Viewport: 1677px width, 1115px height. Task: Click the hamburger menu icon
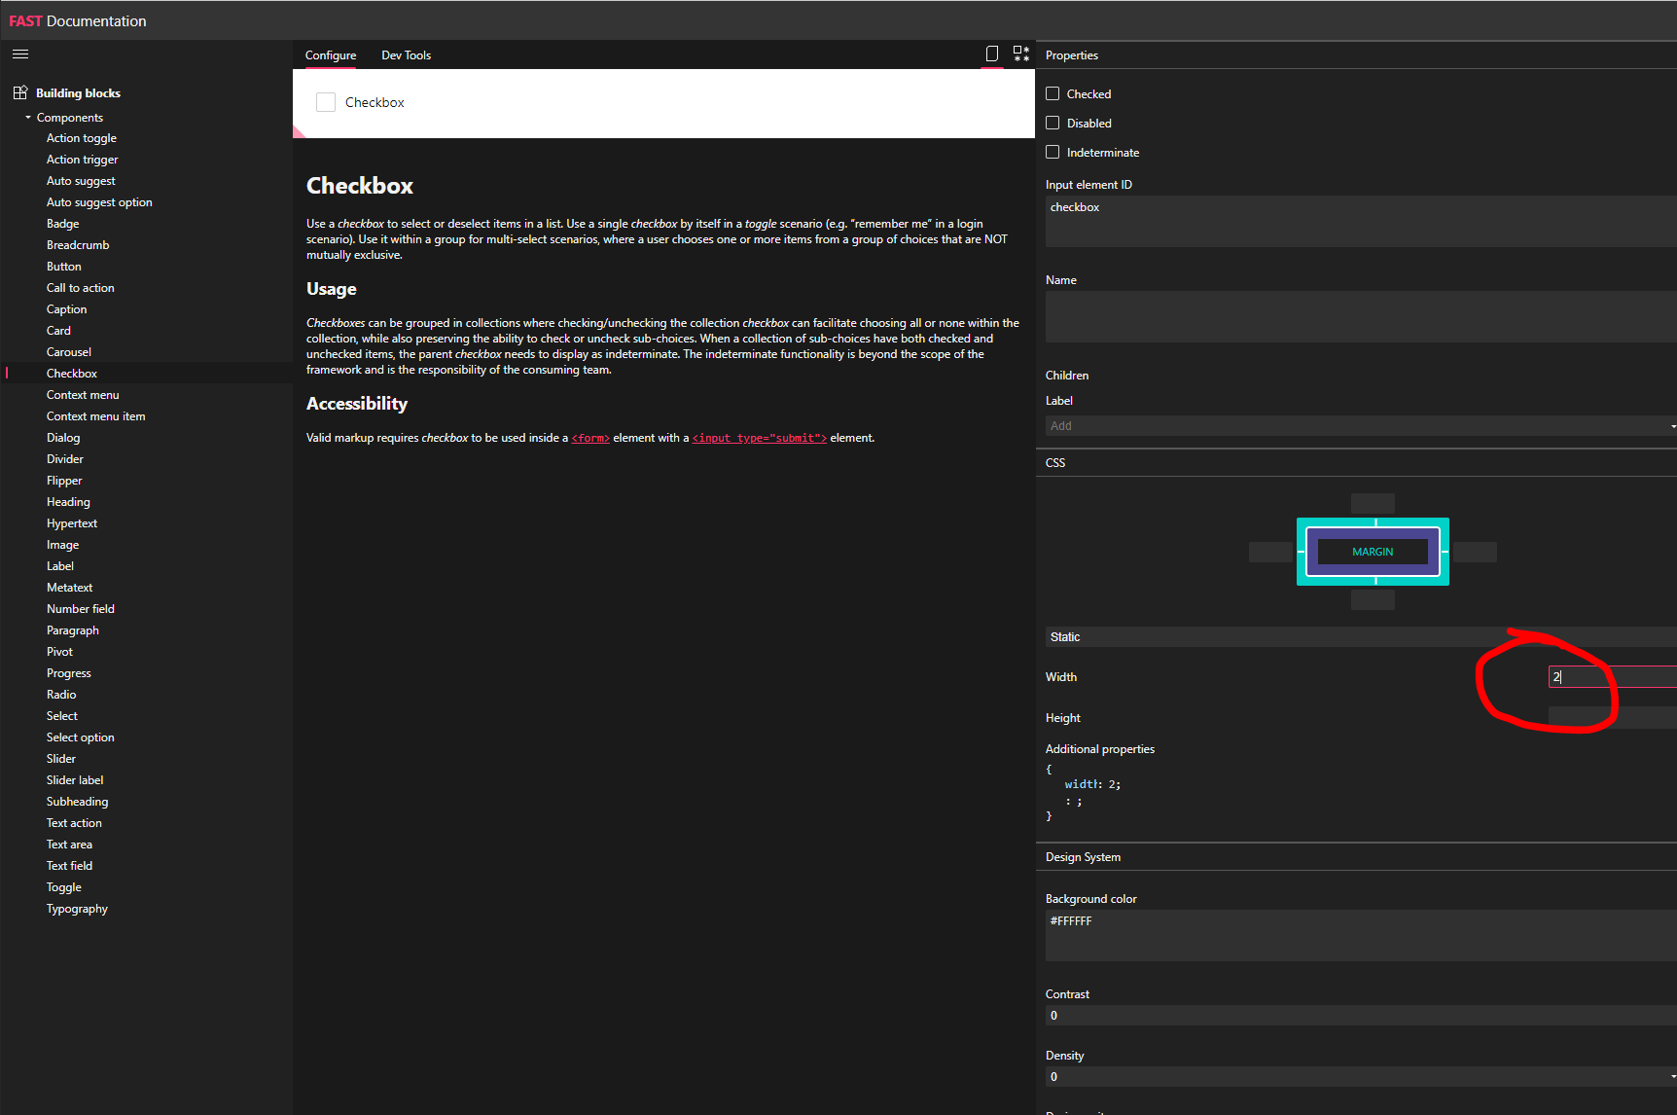[19, 54]
